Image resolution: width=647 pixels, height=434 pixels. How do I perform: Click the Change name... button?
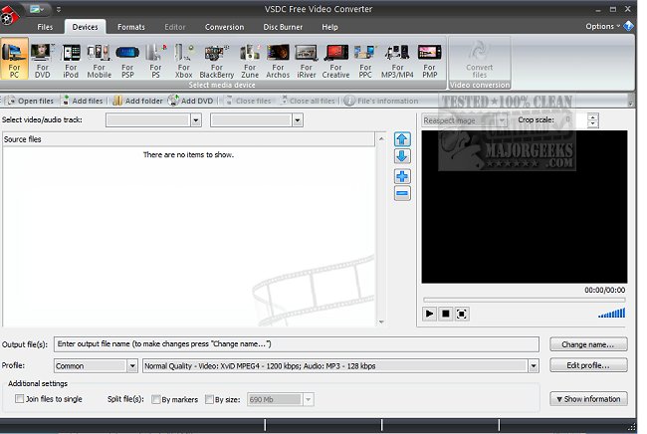pyautogui.click(x=588, y=344)
